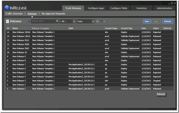Sort by the Build column header
The height and width of the screenshot is (113, 179).
71,28
